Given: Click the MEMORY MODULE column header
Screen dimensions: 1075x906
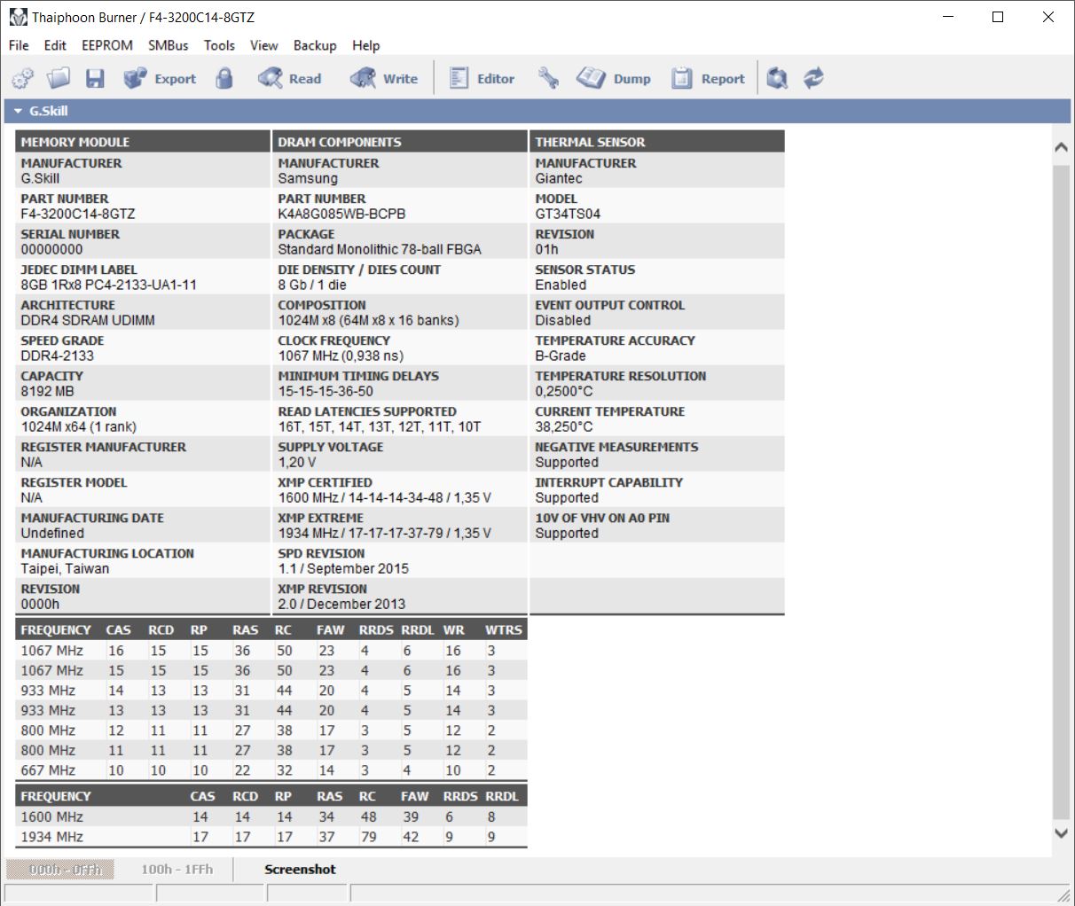Looking at the screenshot, I should pyautogui.click(x=143, y=142).
